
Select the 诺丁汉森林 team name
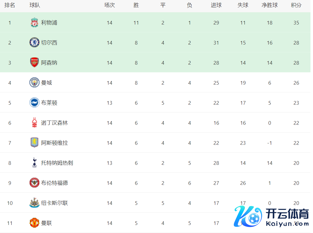click(x=54, y=123)
